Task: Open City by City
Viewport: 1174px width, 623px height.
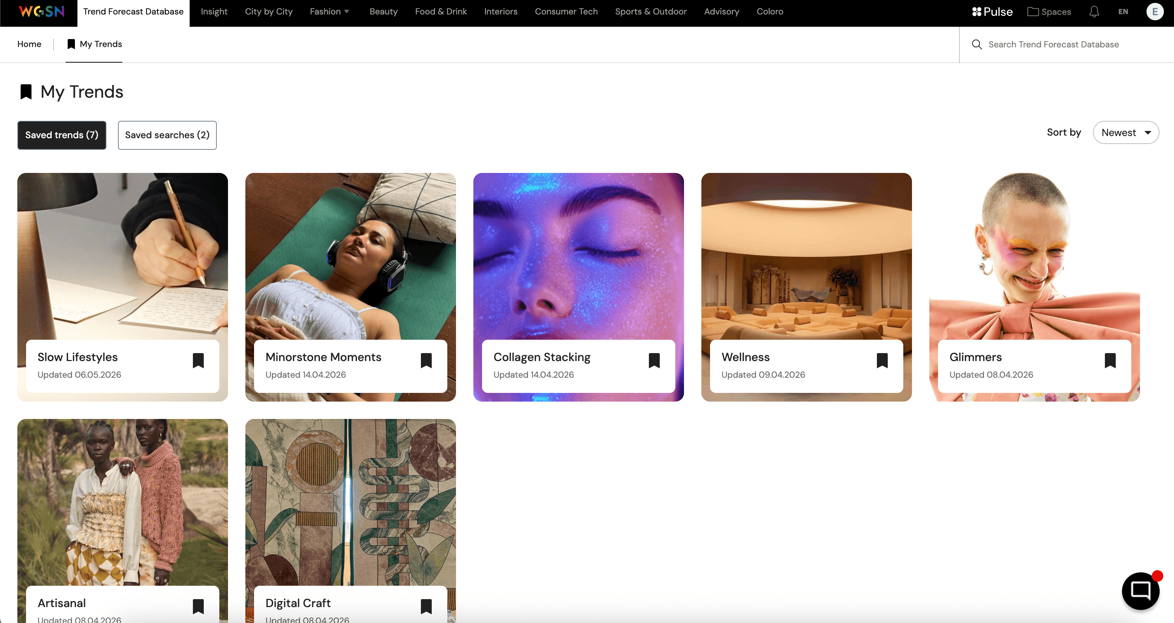Action: (269, 11)
